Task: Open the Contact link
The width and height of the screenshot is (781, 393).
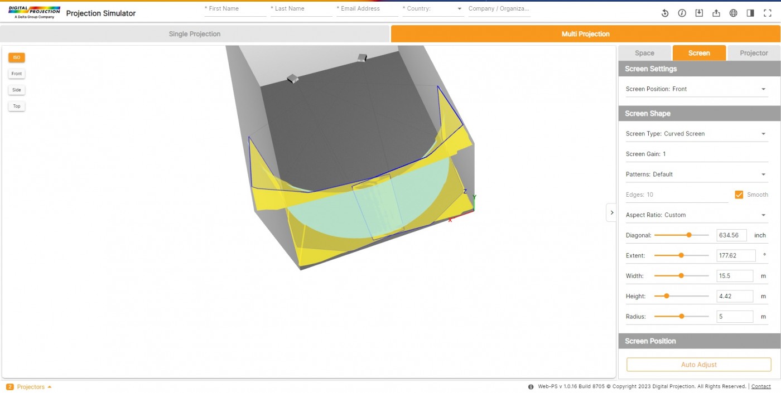Action: [761, 387]
